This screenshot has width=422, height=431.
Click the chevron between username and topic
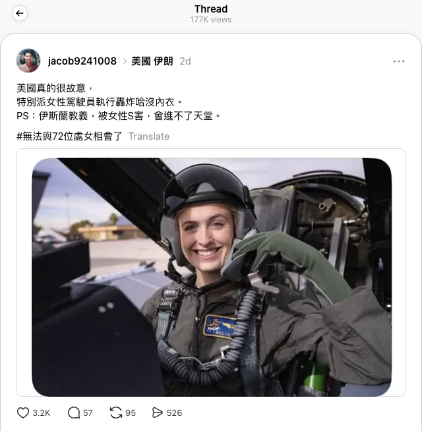tap(125, 61)
